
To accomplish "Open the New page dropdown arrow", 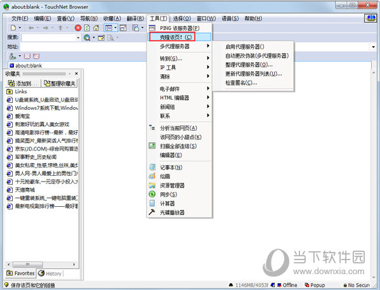I will [20, 28].
